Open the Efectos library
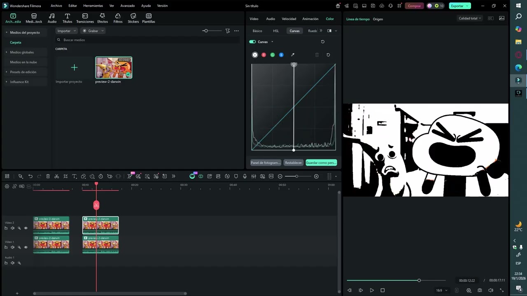 click(103, 18)
